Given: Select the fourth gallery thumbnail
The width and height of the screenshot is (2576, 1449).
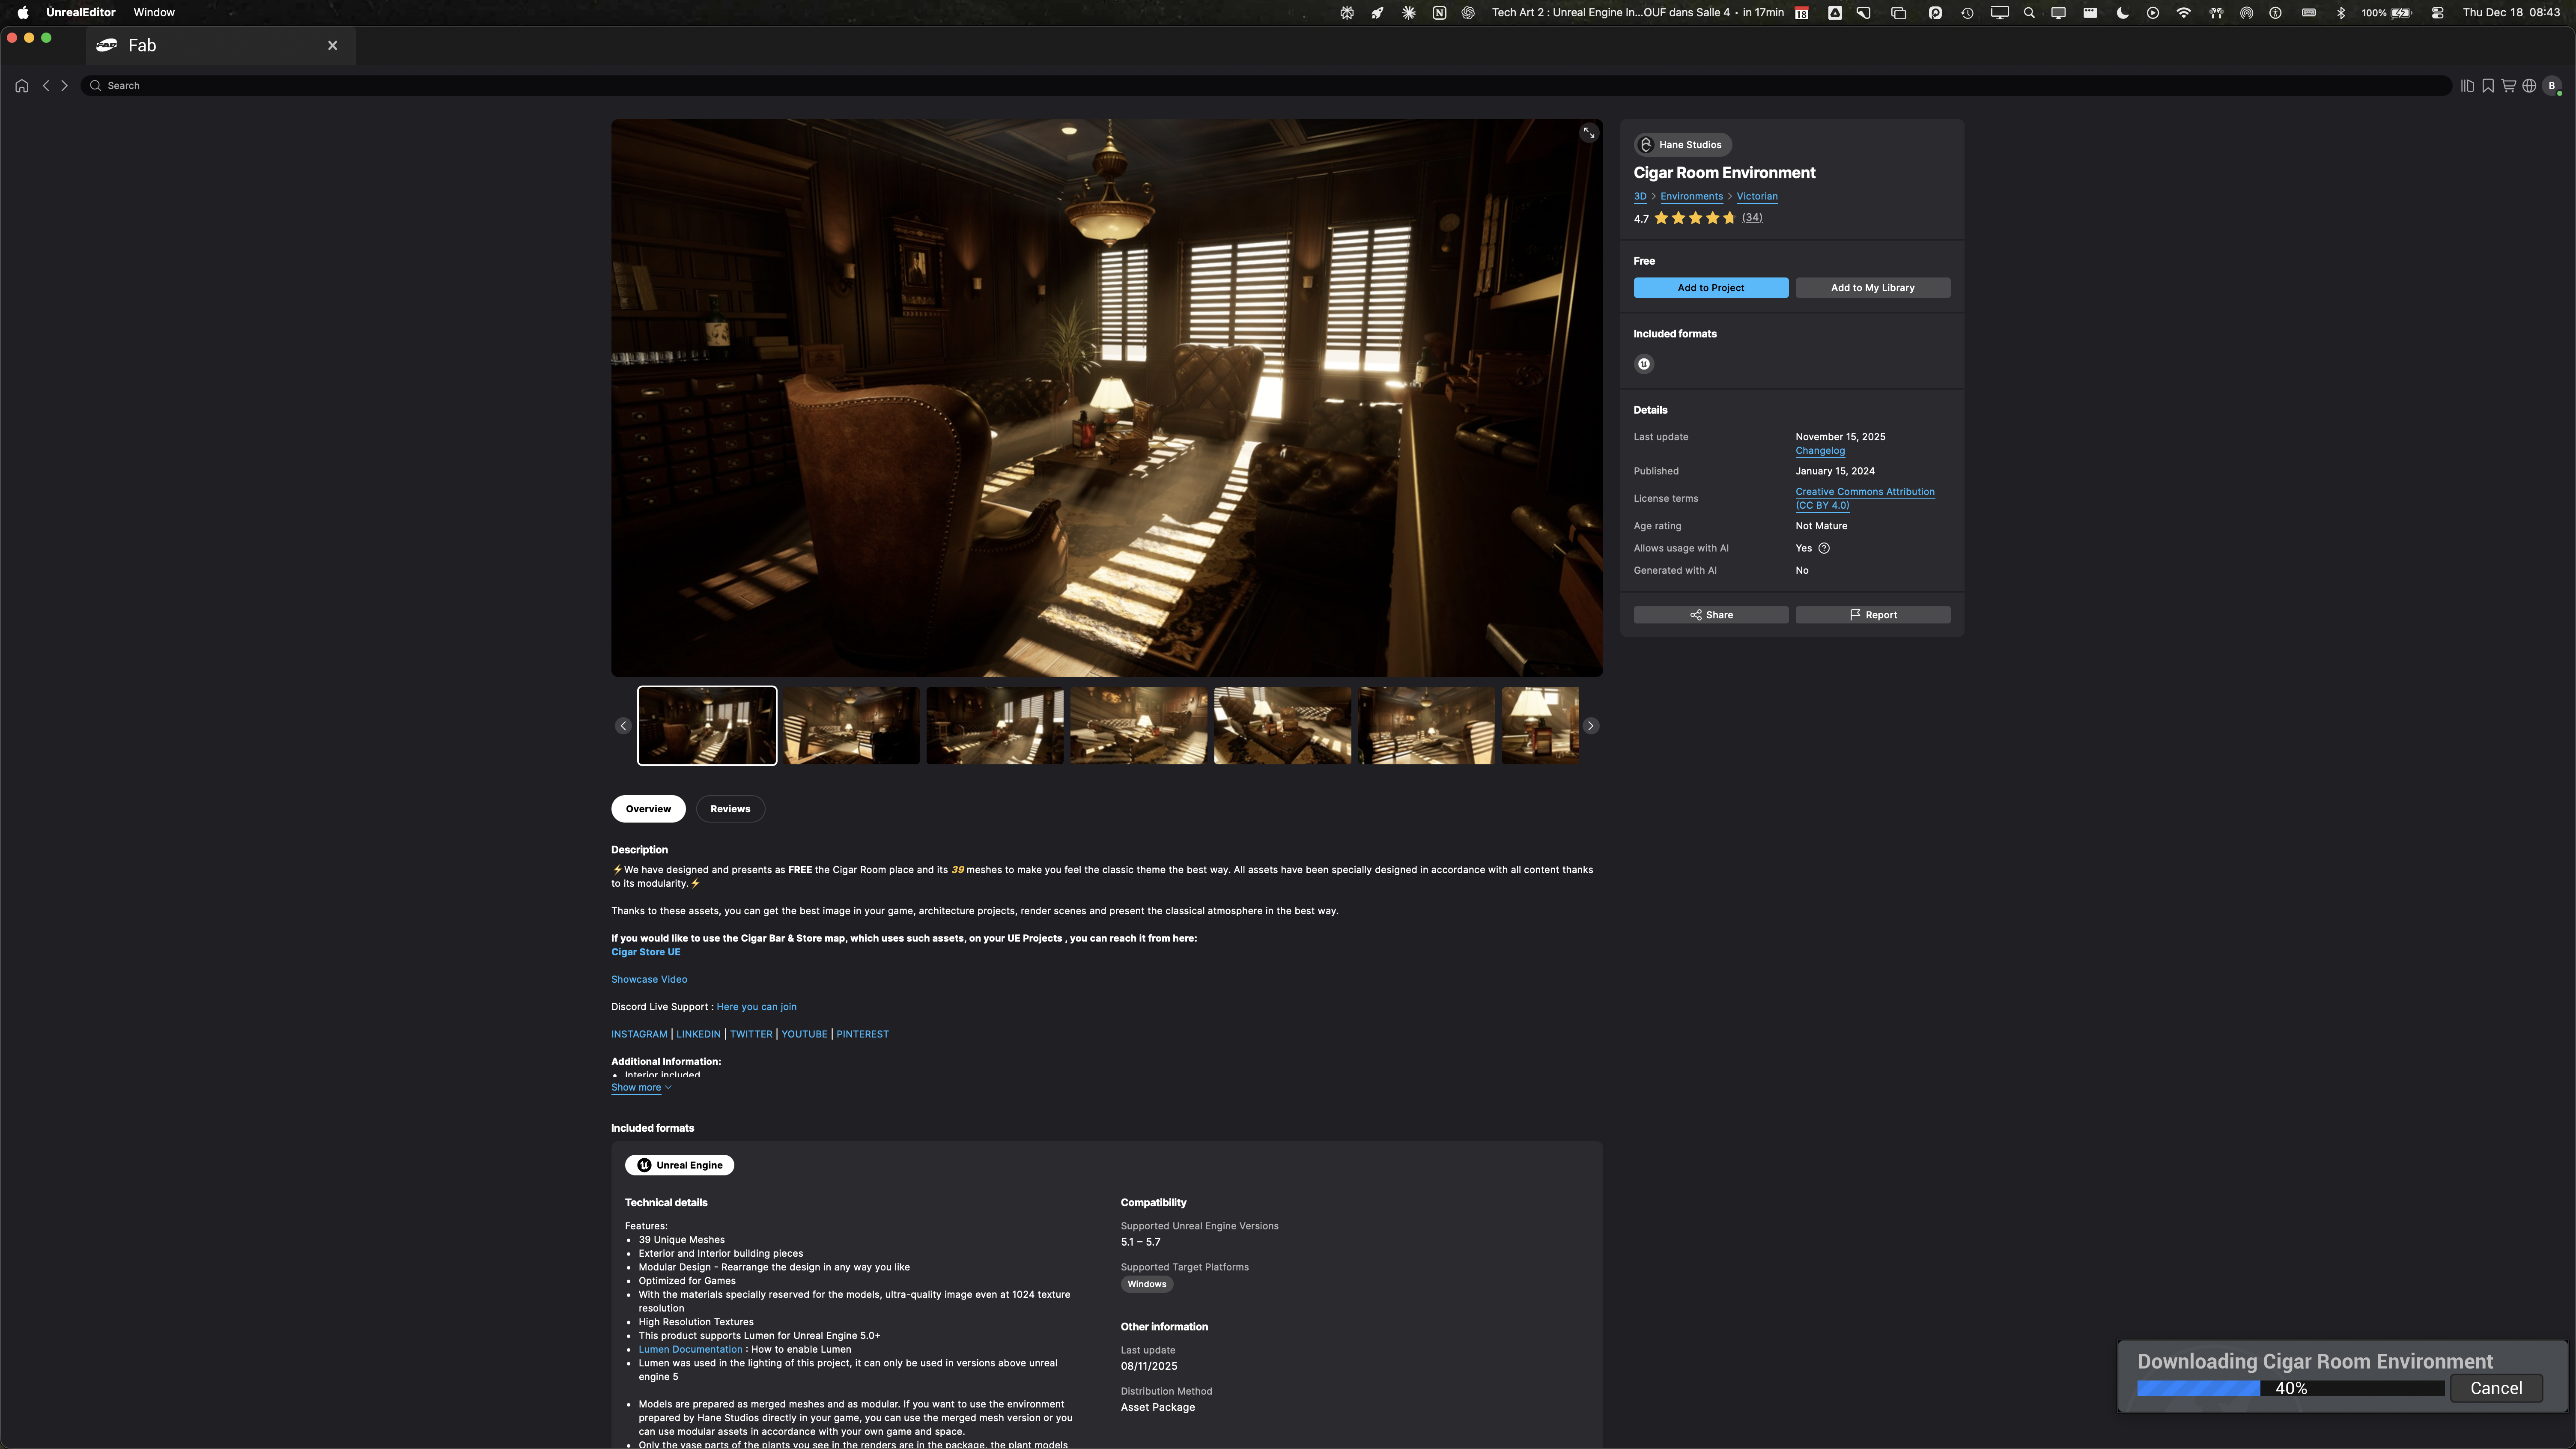Looking at the screenshot, I should [x=1139, y=726].
